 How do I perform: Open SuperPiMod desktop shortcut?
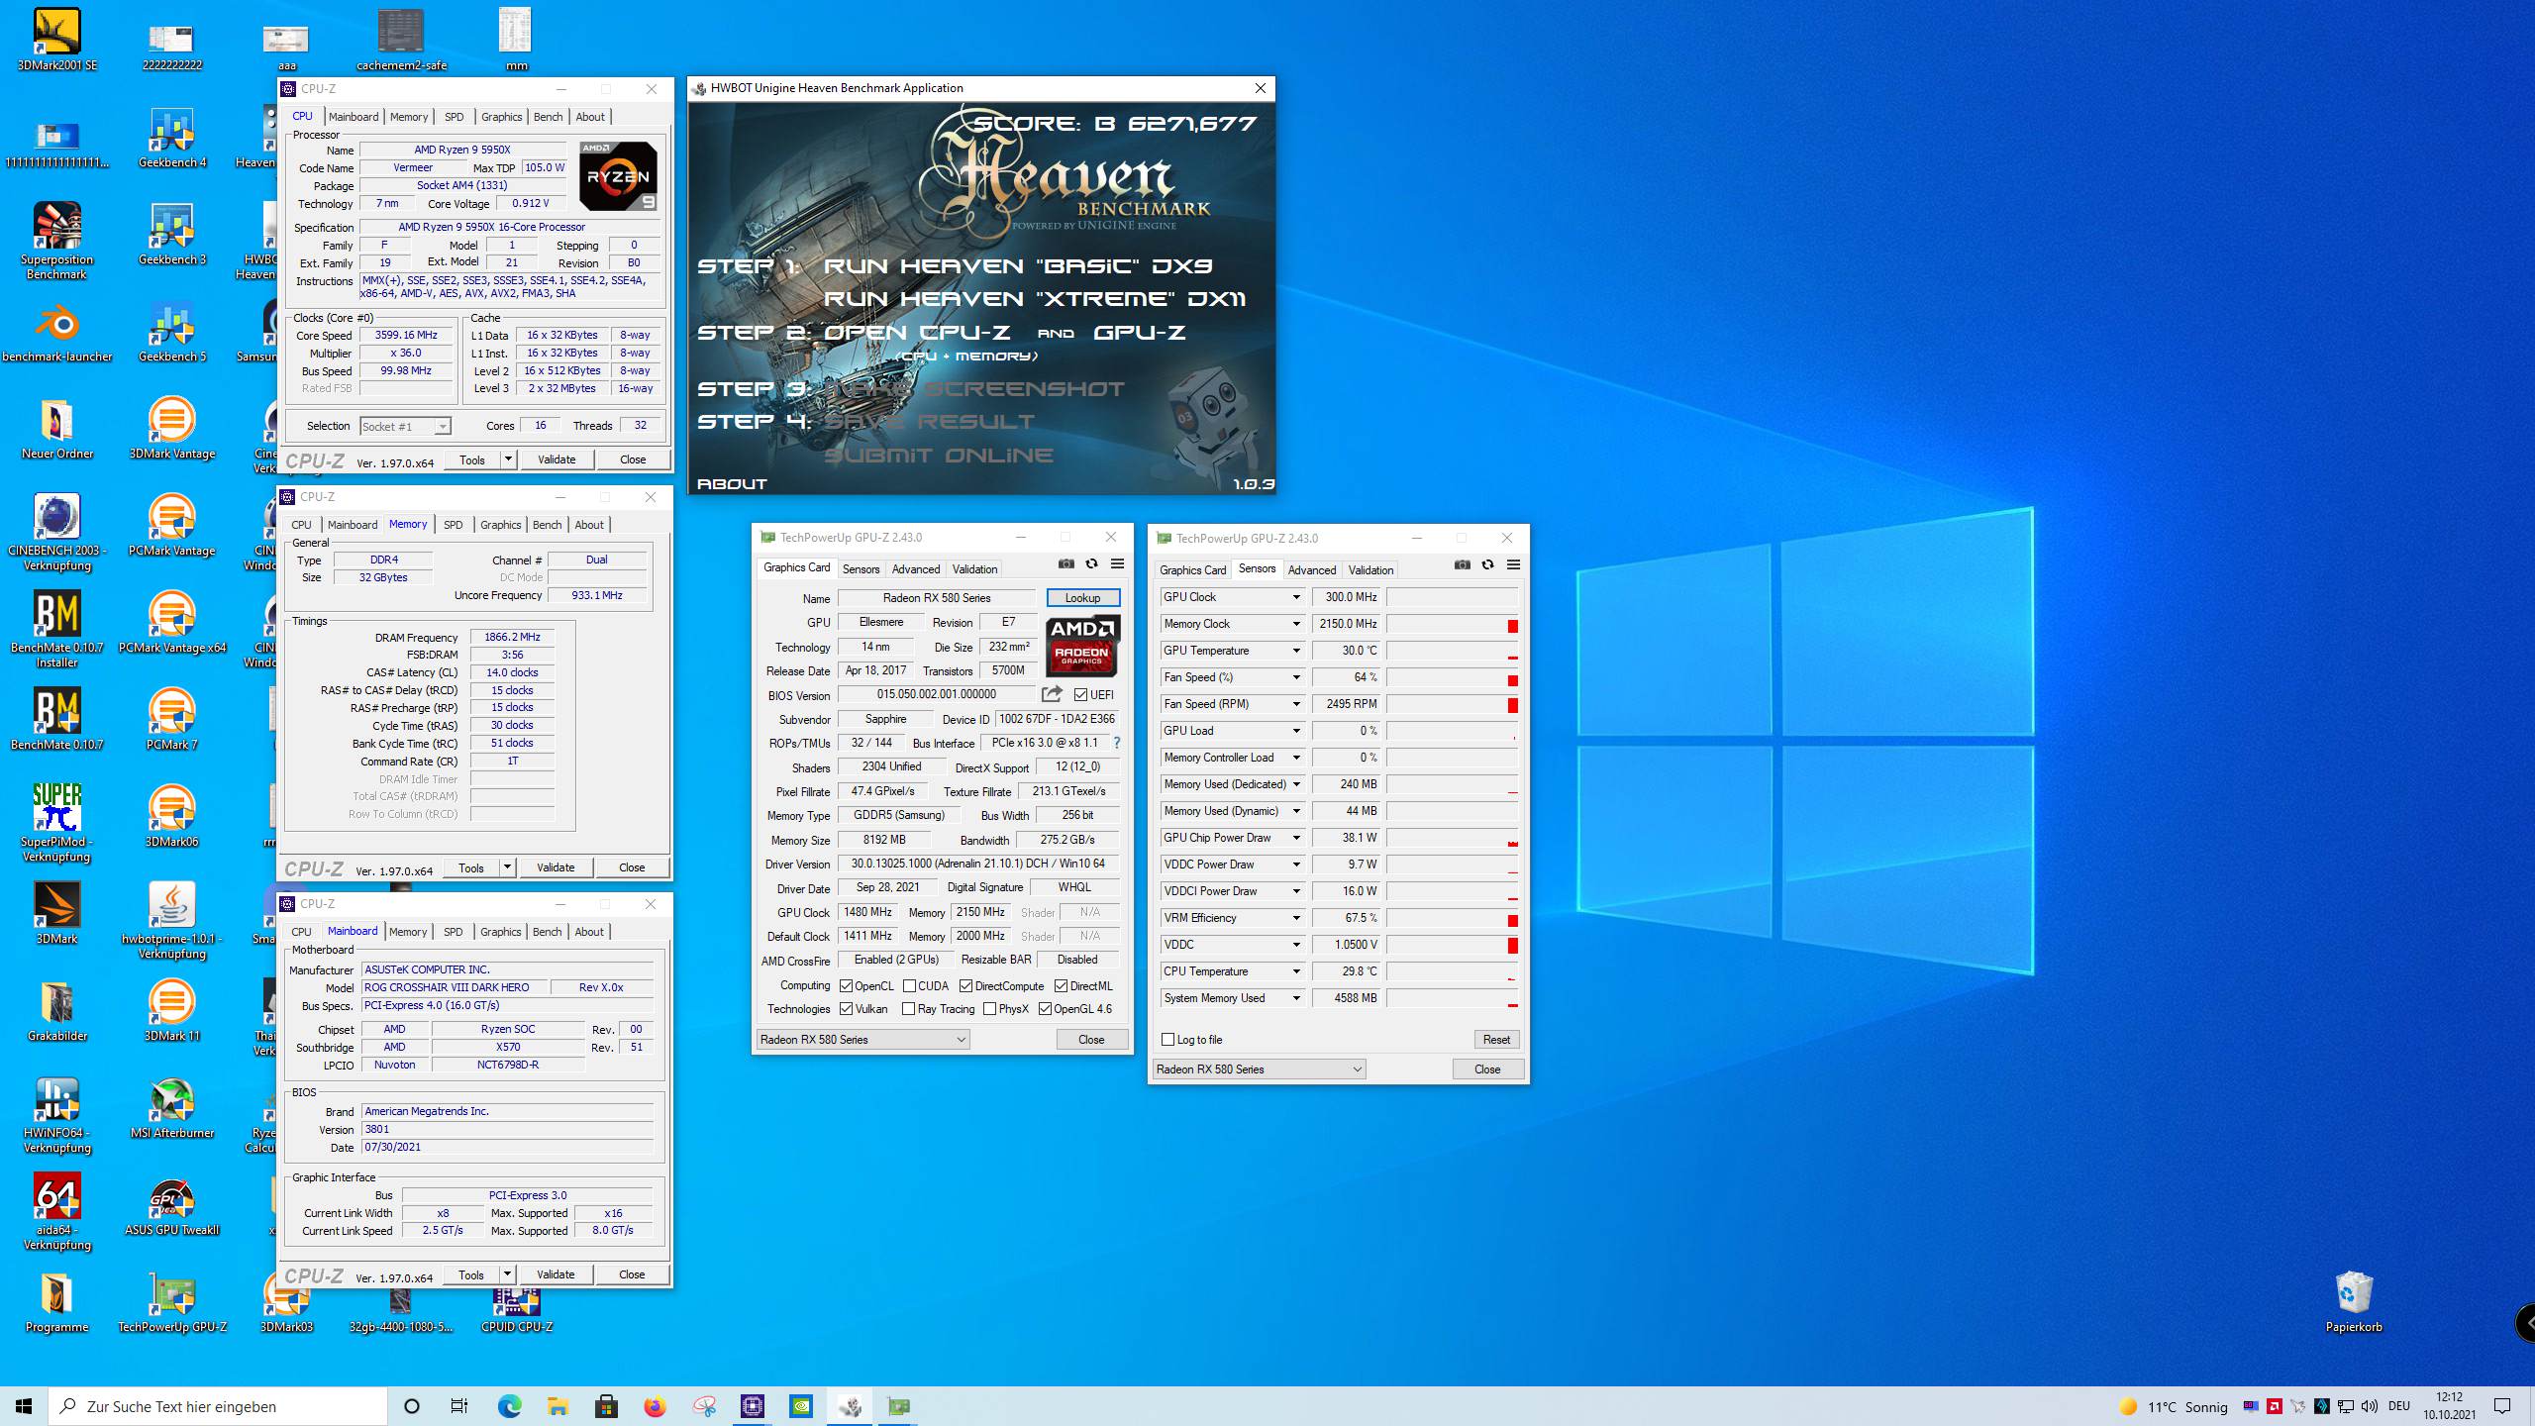point(56,822)
